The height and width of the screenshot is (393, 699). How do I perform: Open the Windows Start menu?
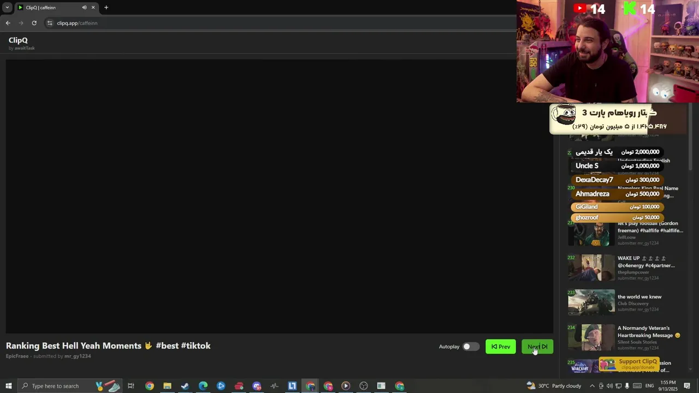[8, 386]
